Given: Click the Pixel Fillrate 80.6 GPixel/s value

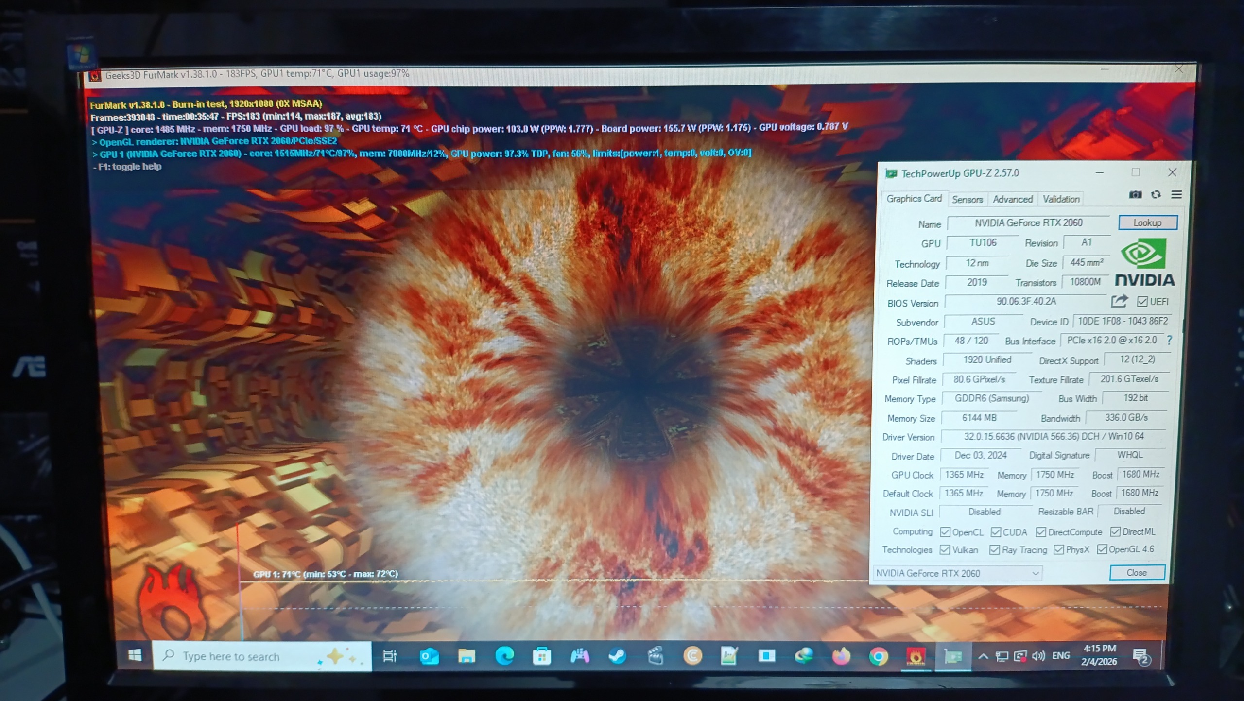Looking at the screenshot, I should tap(979, 379).
